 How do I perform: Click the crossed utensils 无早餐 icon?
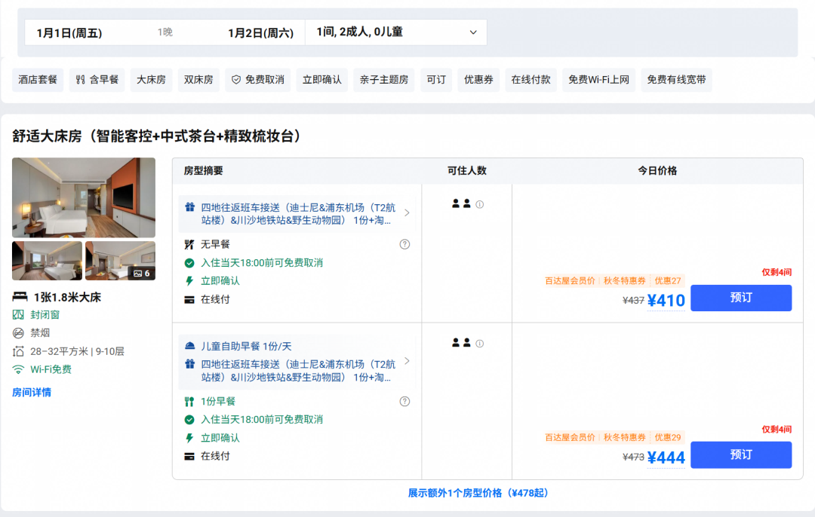[189, 244]
